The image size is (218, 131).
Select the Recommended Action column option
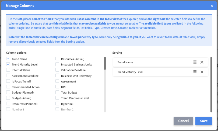pyautogui.click(x=8, y=87)
